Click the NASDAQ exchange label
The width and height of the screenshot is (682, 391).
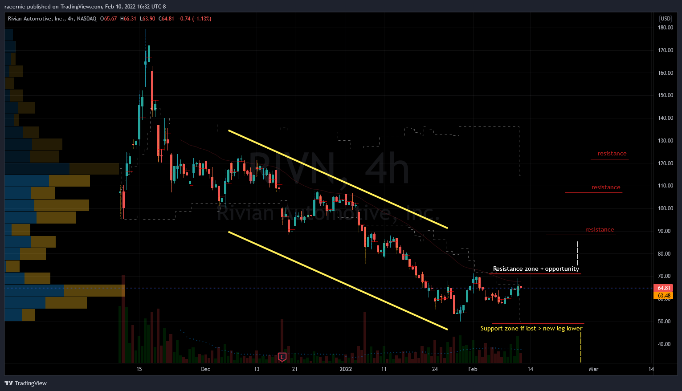point(86,19)
